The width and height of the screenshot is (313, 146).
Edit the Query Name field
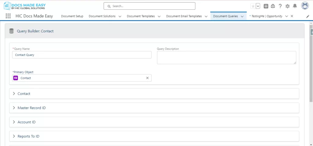pos(82,55)
